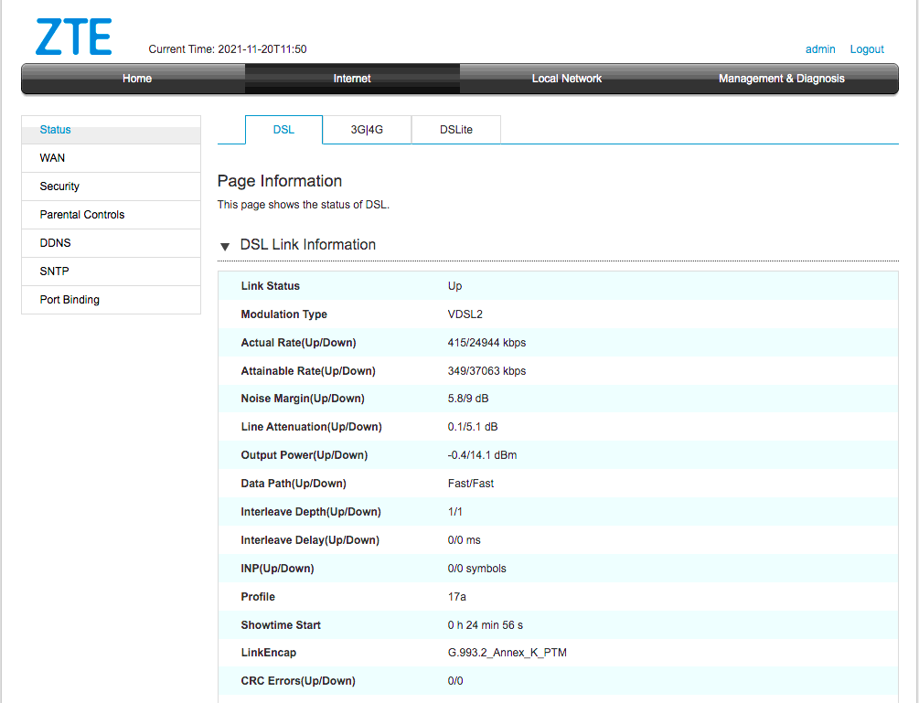Screen dimensions: 919x703
Task: Switch to the DSLite tab
Action: point(455,130)
